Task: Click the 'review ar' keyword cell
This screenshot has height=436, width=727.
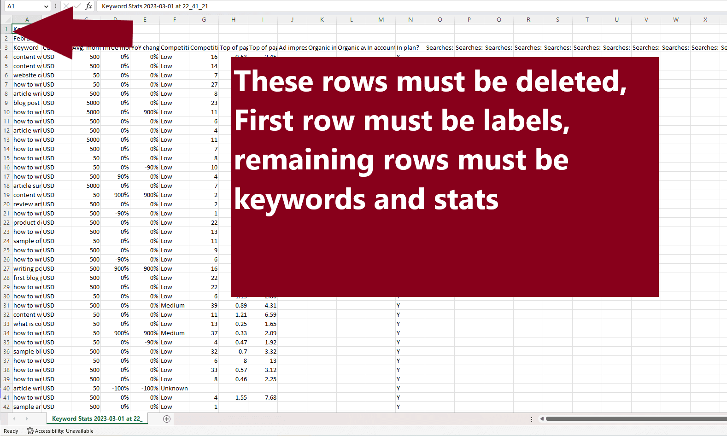Action: (x=27, y=204)
